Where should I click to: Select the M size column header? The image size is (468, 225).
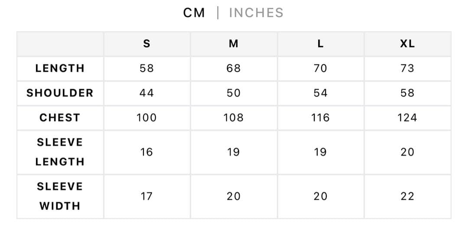[x=234, y=44]
